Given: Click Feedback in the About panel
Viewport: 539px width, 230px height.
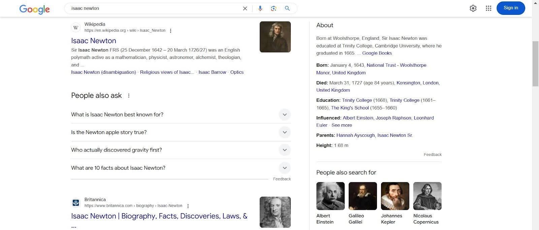Looking at the screenshot, I should (433, 155).
